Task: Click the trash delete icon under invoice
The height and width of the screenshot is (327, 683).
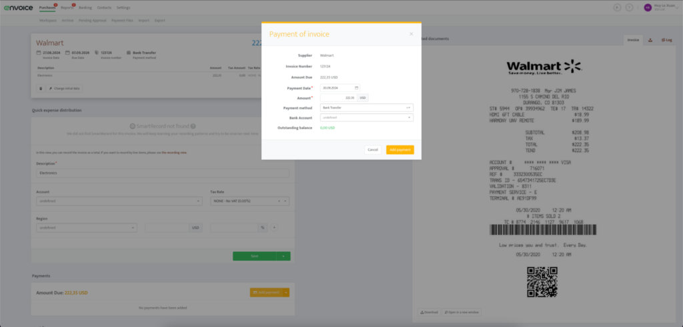Action: click(41, 89)
